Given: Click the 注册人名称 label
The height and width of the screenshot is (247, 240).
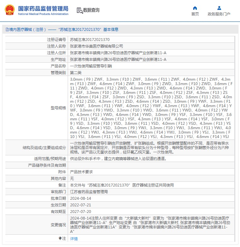Looking at the screenshot, I should click(56, 46).
